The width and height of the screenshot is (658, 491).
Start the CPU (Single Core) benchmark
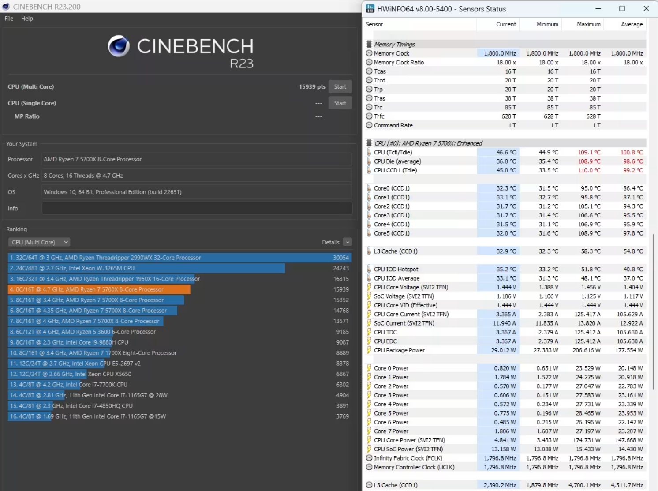(340, 103)
